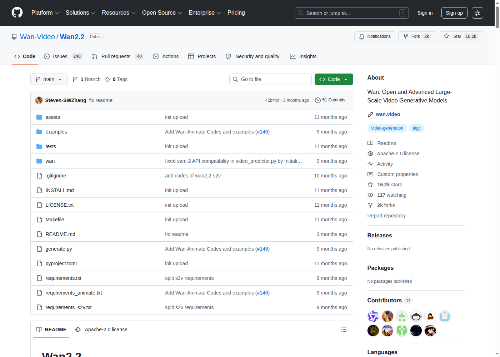Click the Sign up button
Image resolution: width=500 pixels, height=357 pixels.
[454, 13]
